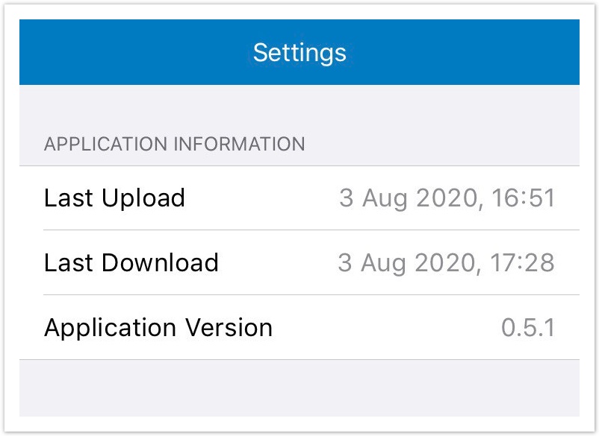The height and width of the screenshot is (436, 599).
Task: Select the Application Version row label
Action: pyautogui.click(x=158, y=328)
